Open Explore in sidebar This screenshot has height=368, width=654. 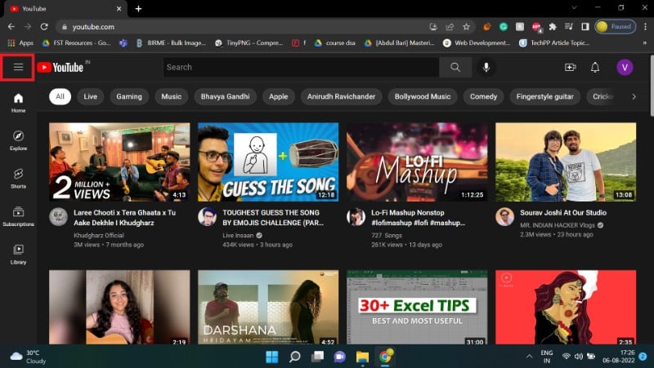pyautogui.click(x=18, y=140)
